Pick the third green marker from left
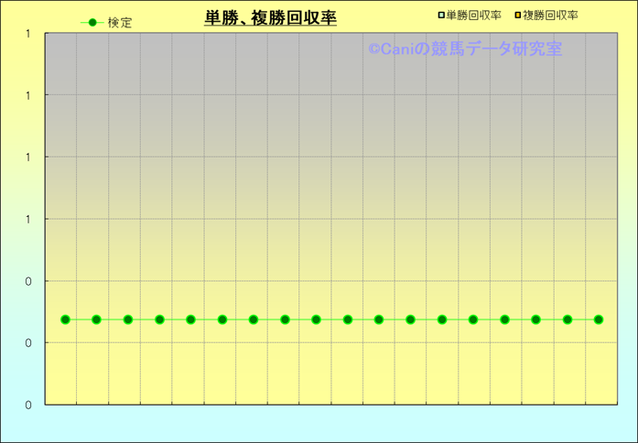 128,319
